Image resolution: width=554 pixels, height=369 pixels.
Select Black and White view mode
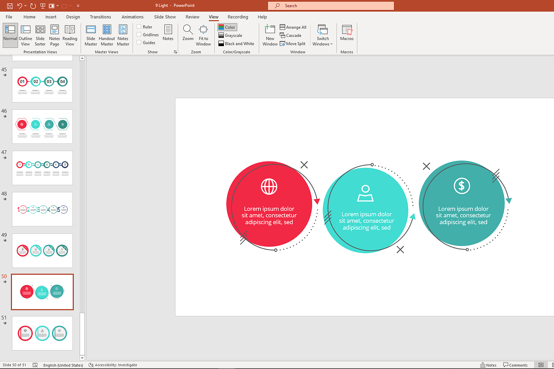click(236, 44)
